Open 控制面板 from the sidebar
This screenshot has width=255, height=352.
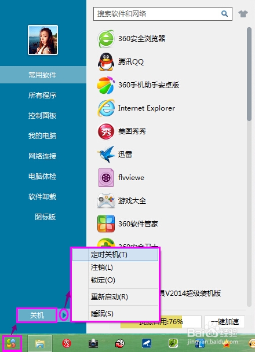(x=42, y=115)
